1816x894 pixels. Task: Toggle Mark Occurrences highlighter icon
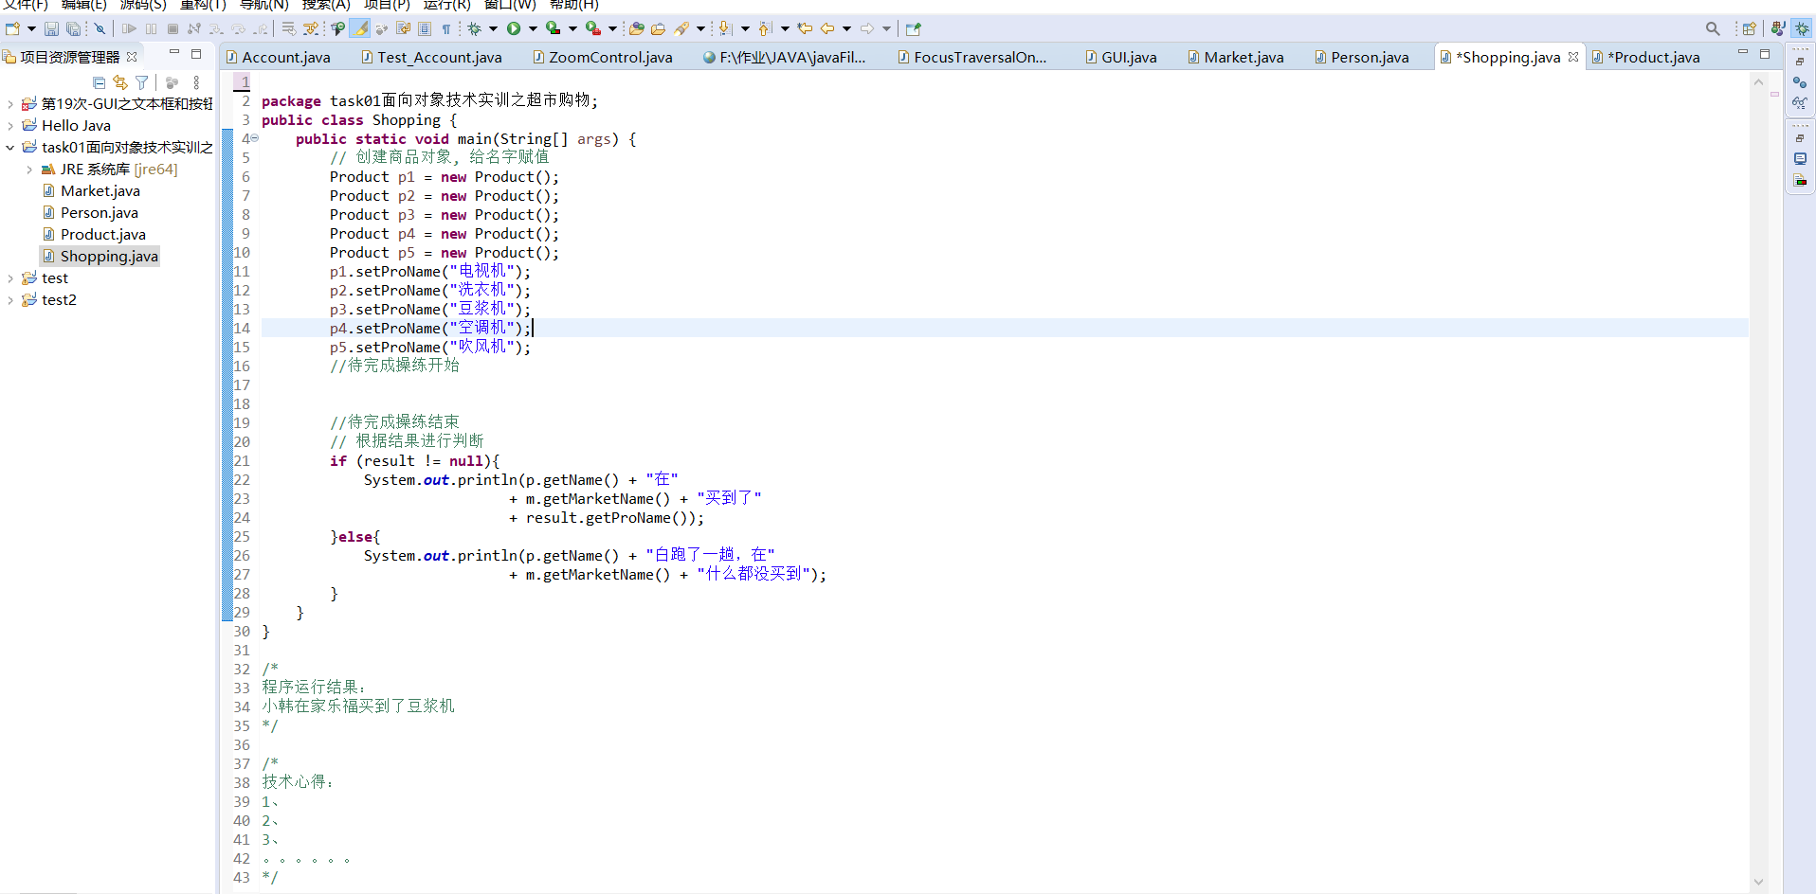coord(360,28)
